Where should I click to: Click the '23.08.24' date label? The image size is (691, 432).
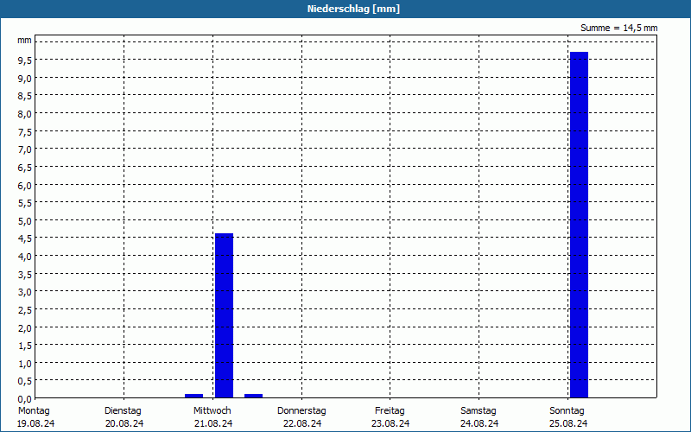[390, 423]
